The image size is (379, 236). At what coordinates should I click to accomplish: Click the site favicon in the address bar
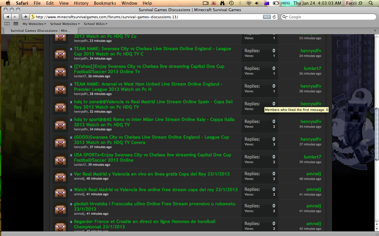pos(33,17)
